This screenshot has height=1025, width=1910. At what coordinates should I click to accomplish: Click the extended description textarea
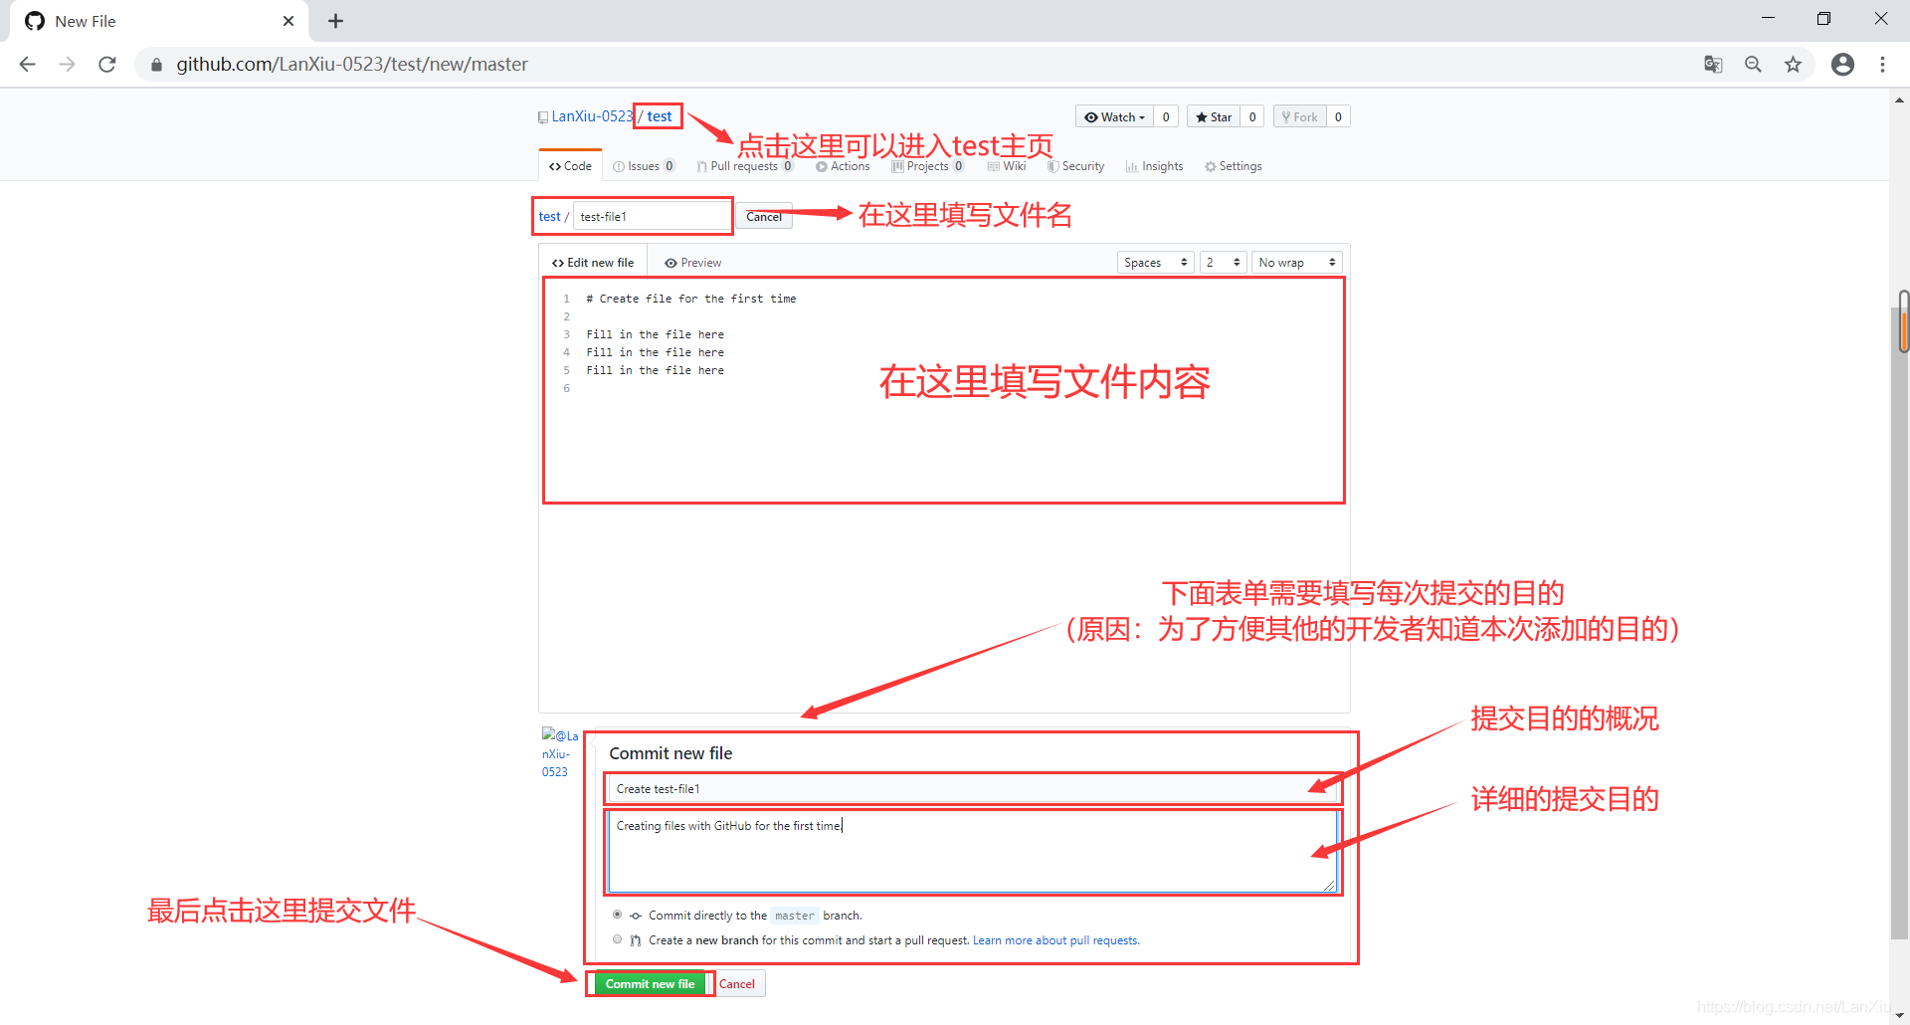pos(972,852)
